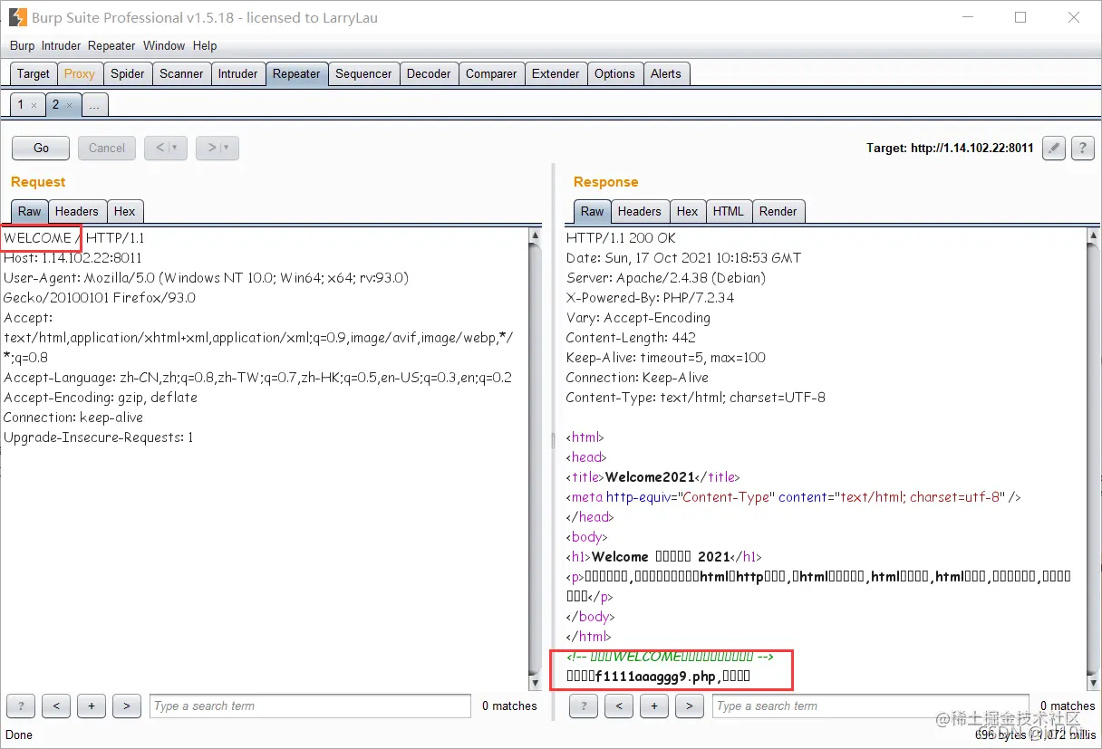Click the Connection: keep-alive request line

click(73, 418)
